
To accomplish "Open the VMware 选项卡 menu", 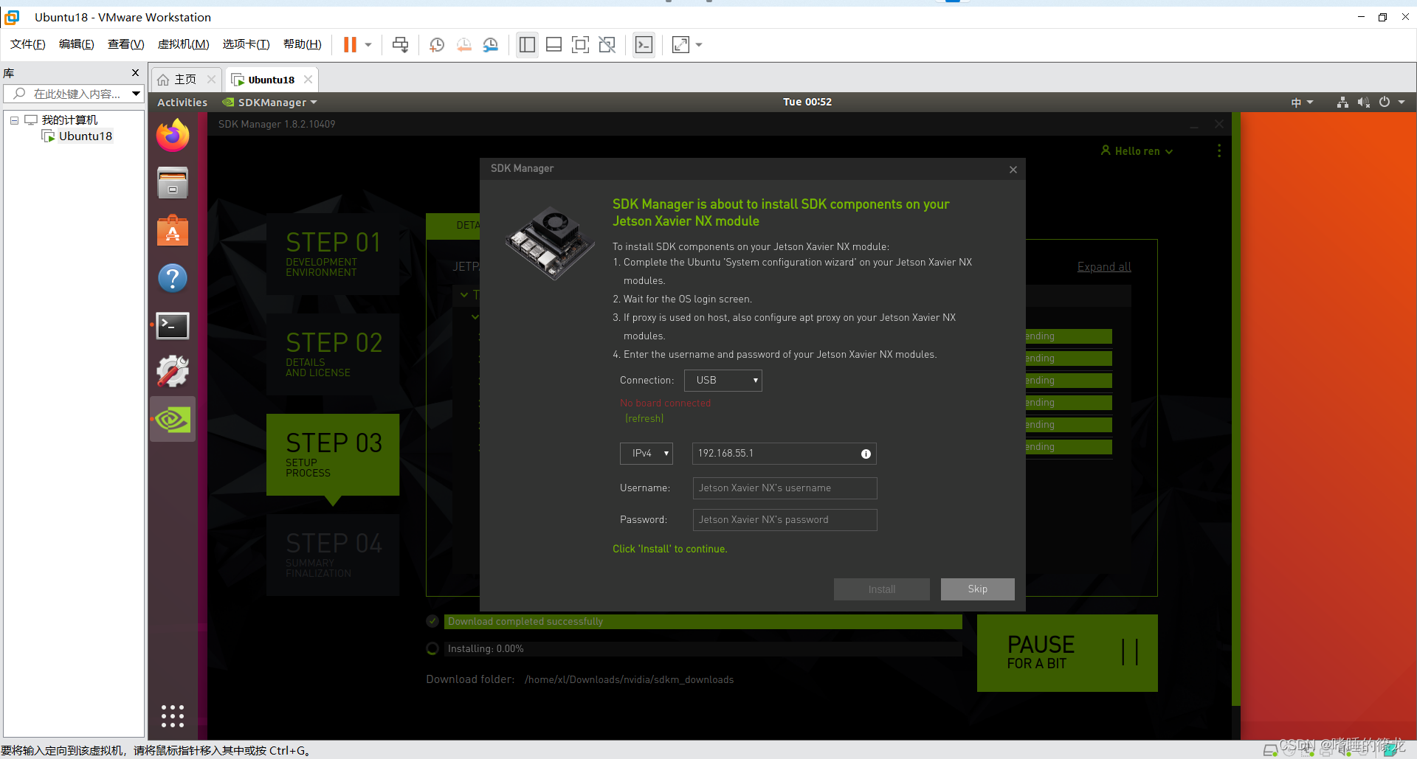I will click(x=246, y=44).
